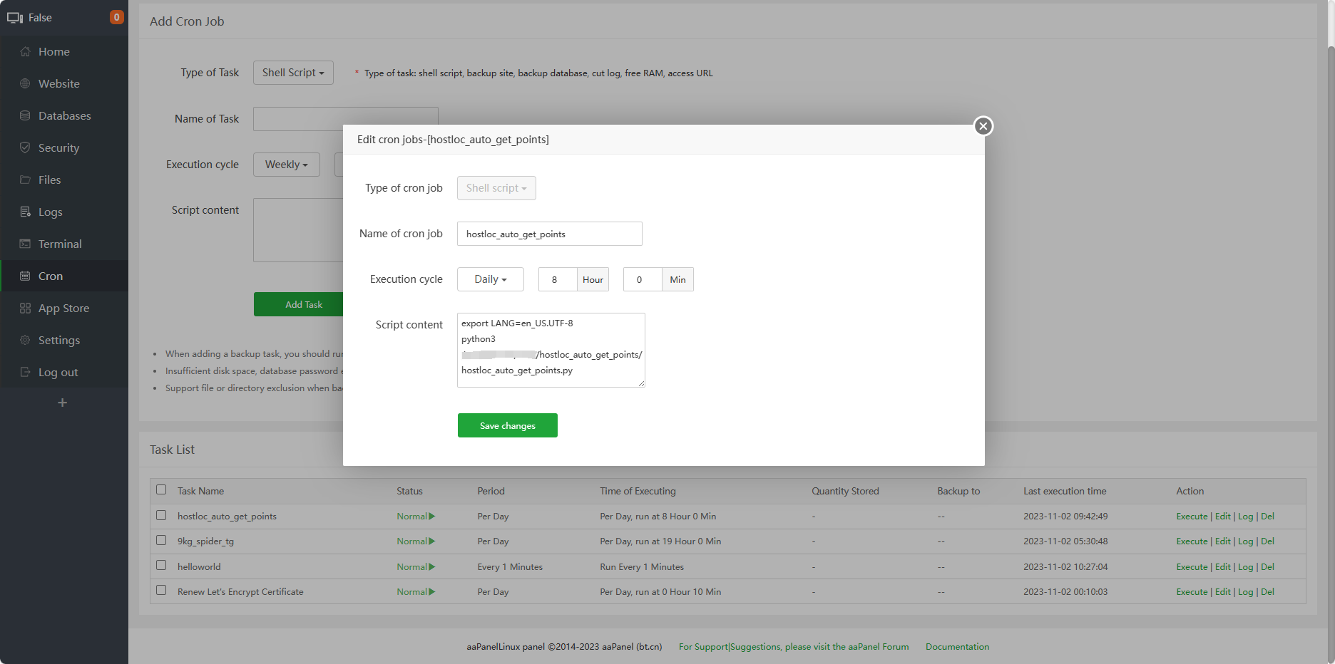
Task: Check the hostloc_auto_get_points task checkbox
Action: click(161, 515)
